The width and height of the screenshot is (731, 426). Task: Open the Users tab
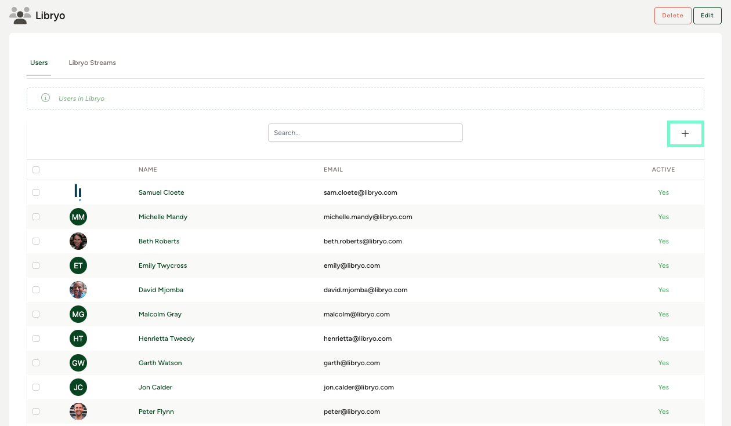point(39,63)
